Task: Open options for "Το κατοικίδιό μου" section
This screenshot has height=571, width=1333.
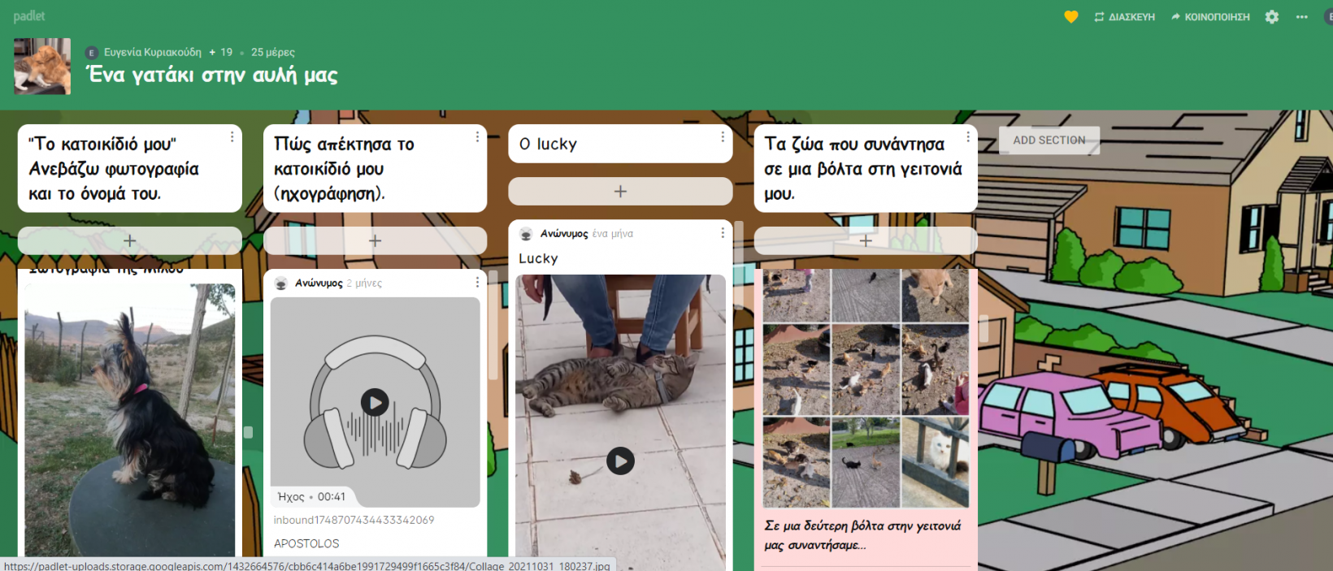Action: tap(232, 137)
